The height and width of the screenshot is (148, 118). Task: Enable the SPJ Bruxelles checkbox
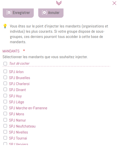pos(5,77)
